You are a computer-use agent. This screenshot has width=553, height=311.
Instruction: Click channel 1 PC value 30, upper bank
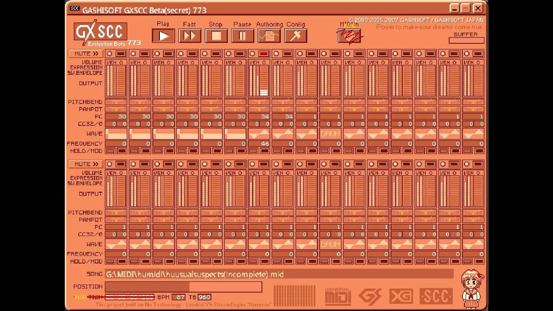tap(116, 117)
